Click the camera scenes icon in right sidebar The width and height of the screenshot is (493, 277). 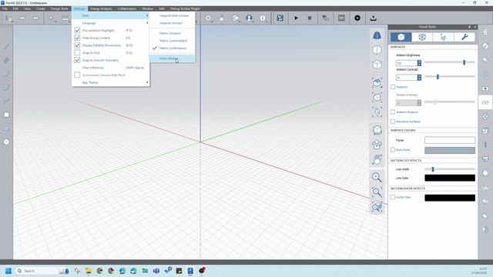click(x=485, y=88)
